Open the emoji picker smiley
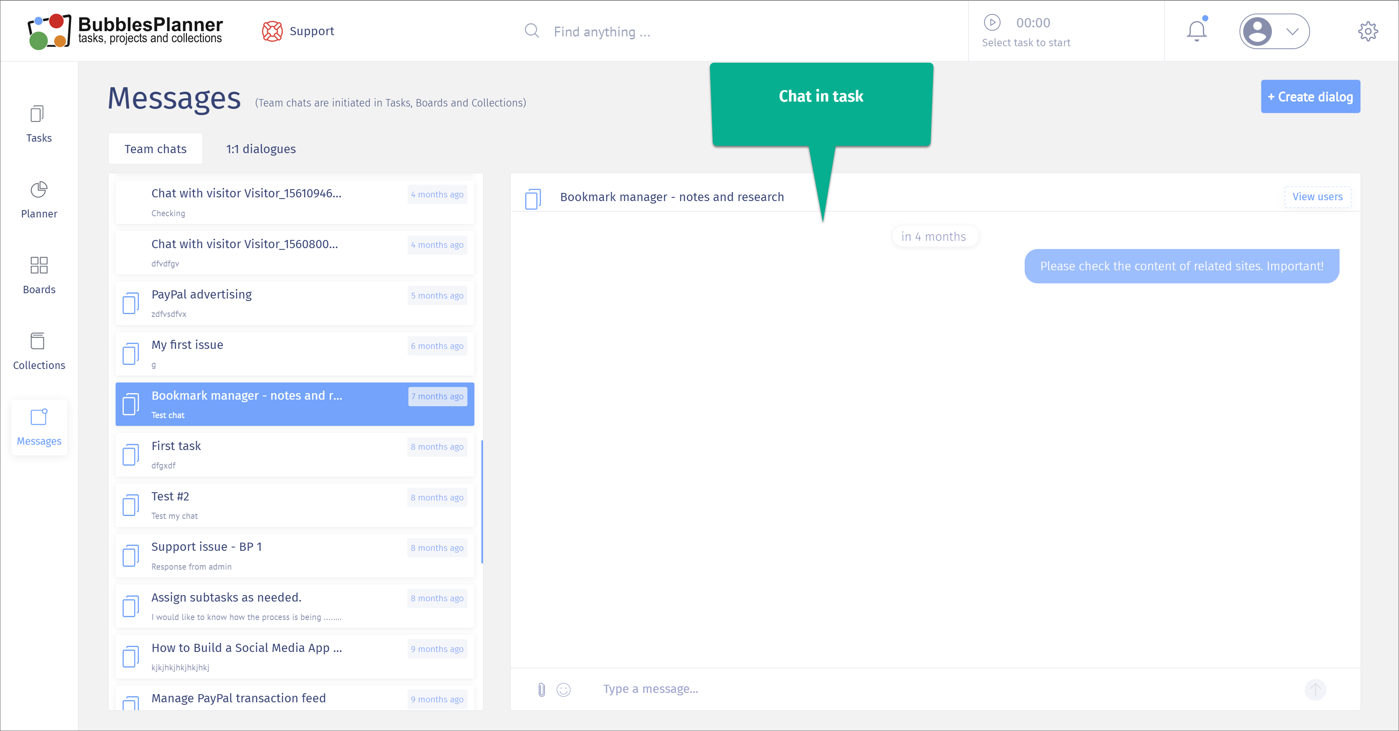 (x=564, y=689)
